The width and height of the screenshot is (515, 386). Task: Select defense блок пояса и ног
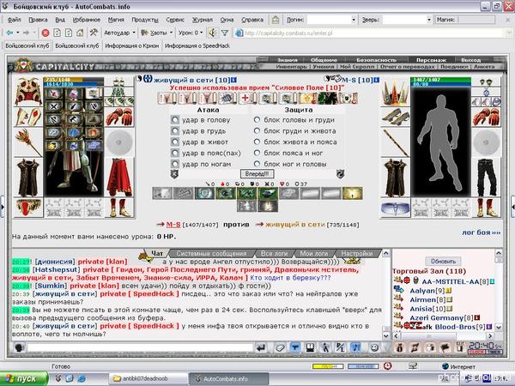257,153
